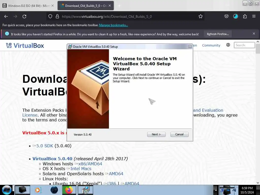This screenshot has height=195, width=260.
Task: Dismiss the Firefox refresh notification bar
Action: pos(254,34)
